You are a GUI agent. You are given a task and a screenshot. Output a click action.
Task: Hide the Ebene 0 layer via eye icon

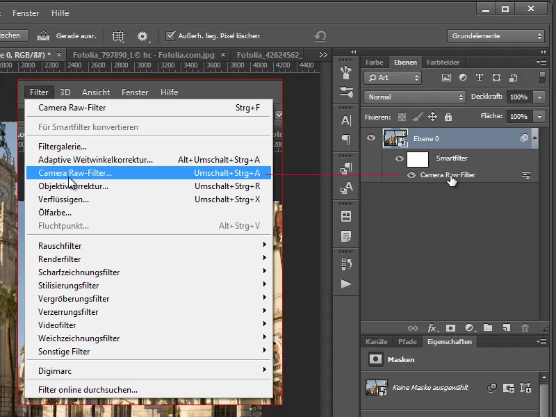pyautogui.click(x=371, y=138)
